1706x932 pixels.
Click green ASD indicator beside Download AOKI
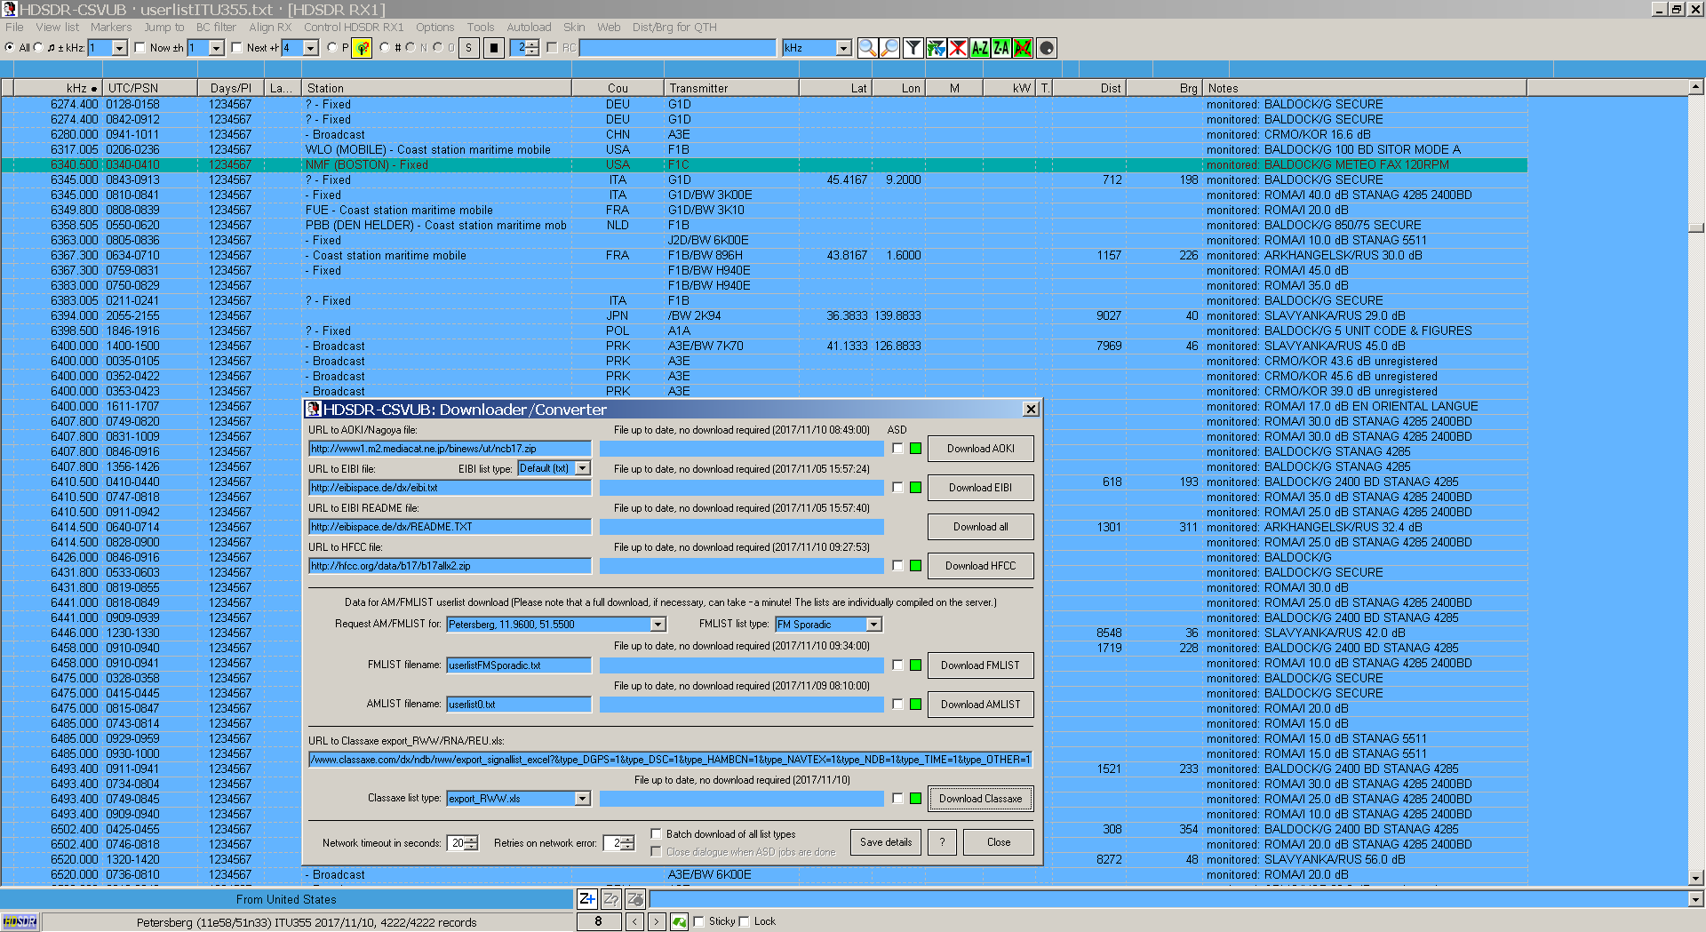915,449
